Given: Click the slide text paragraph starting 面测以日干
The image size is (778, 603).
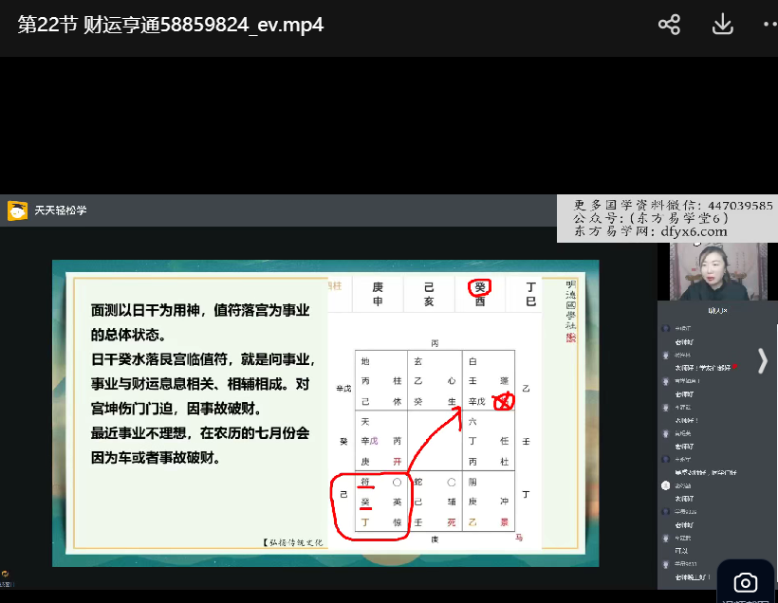Looking at the screenshot, I should click(x=199, y=322).
